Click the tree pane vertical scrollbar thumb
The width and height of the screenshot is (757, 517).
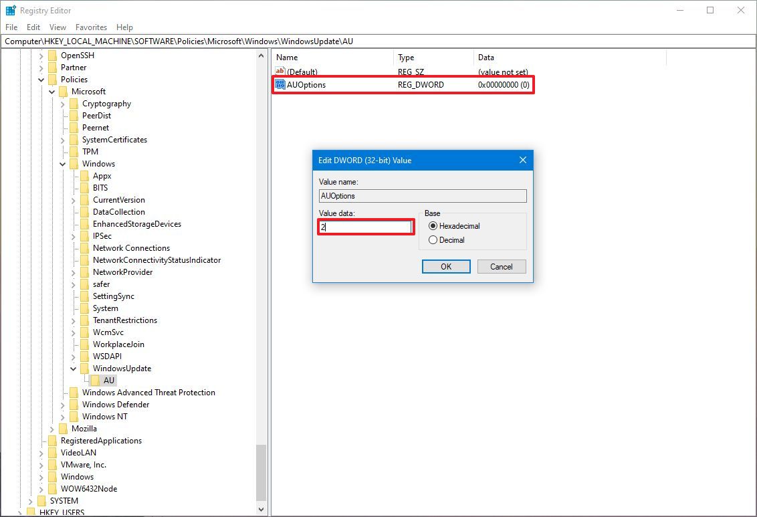click(261, 473)
